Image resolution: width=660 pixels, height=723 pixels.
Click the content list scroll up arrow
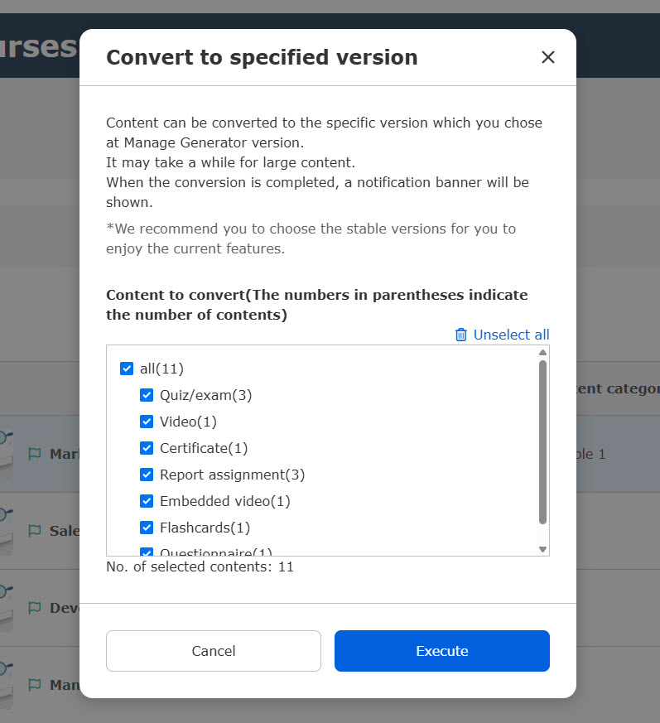click(x=543, y=352)
